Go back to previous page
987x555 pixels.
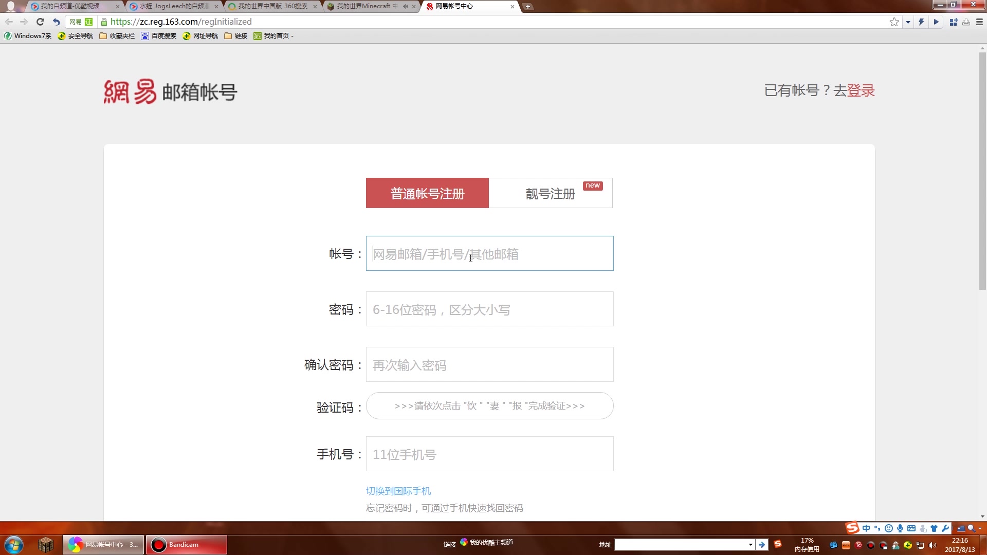click(x=9, y=22)
